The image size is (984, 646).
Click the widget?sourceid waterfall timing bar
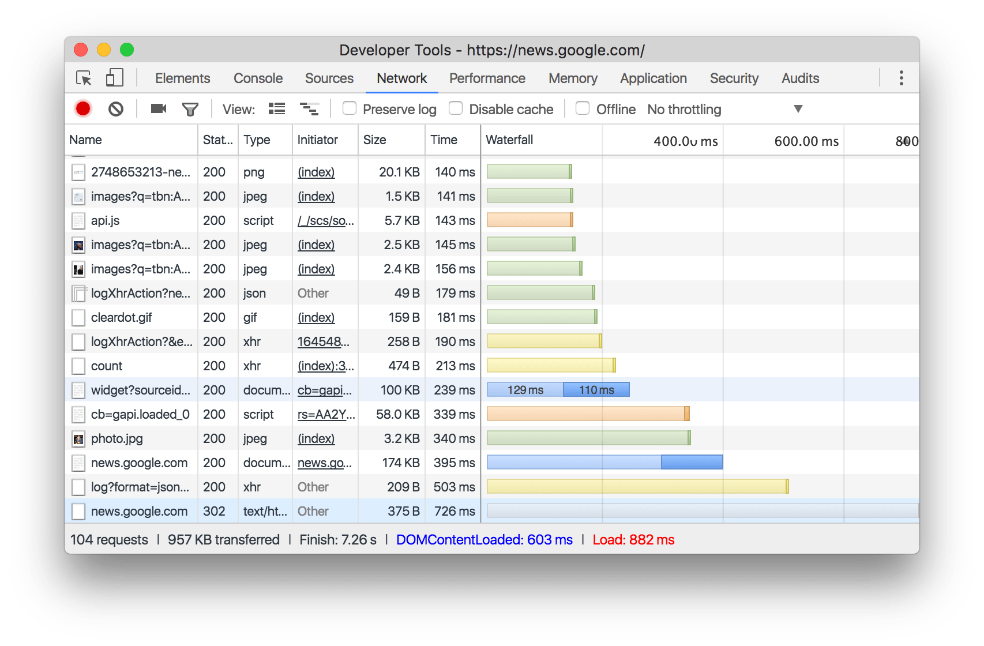[x=558, y=390]
